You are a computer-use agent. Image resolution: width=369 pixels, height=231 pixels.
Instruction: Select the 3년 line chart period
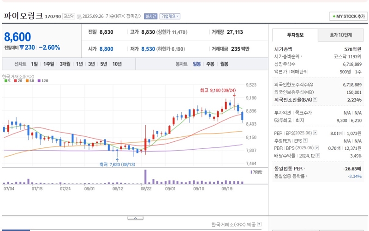[91, 64]
